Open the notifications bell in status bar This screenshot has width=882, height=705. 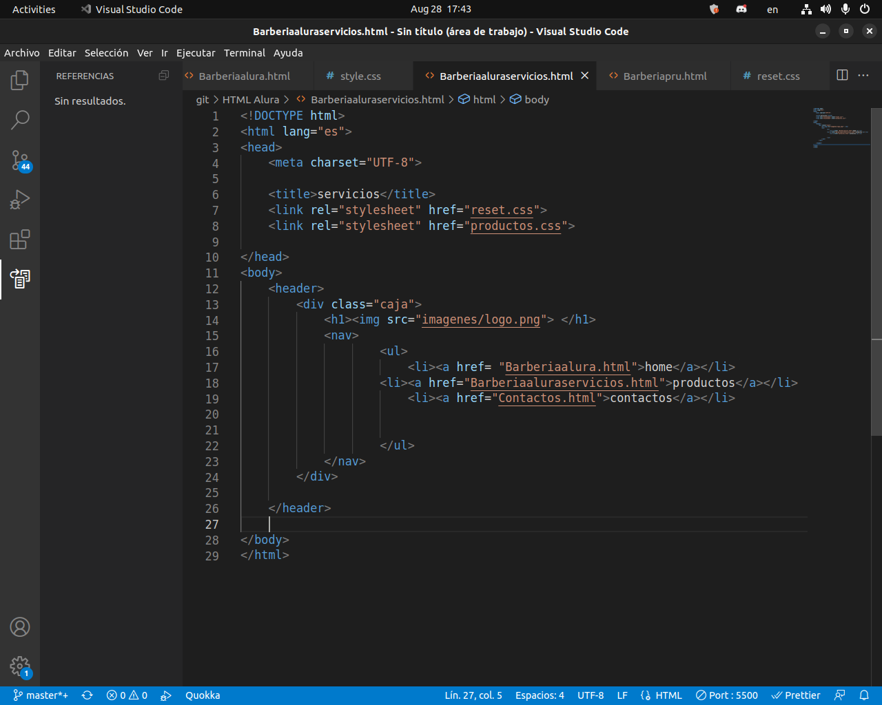(x=864, y=695)
